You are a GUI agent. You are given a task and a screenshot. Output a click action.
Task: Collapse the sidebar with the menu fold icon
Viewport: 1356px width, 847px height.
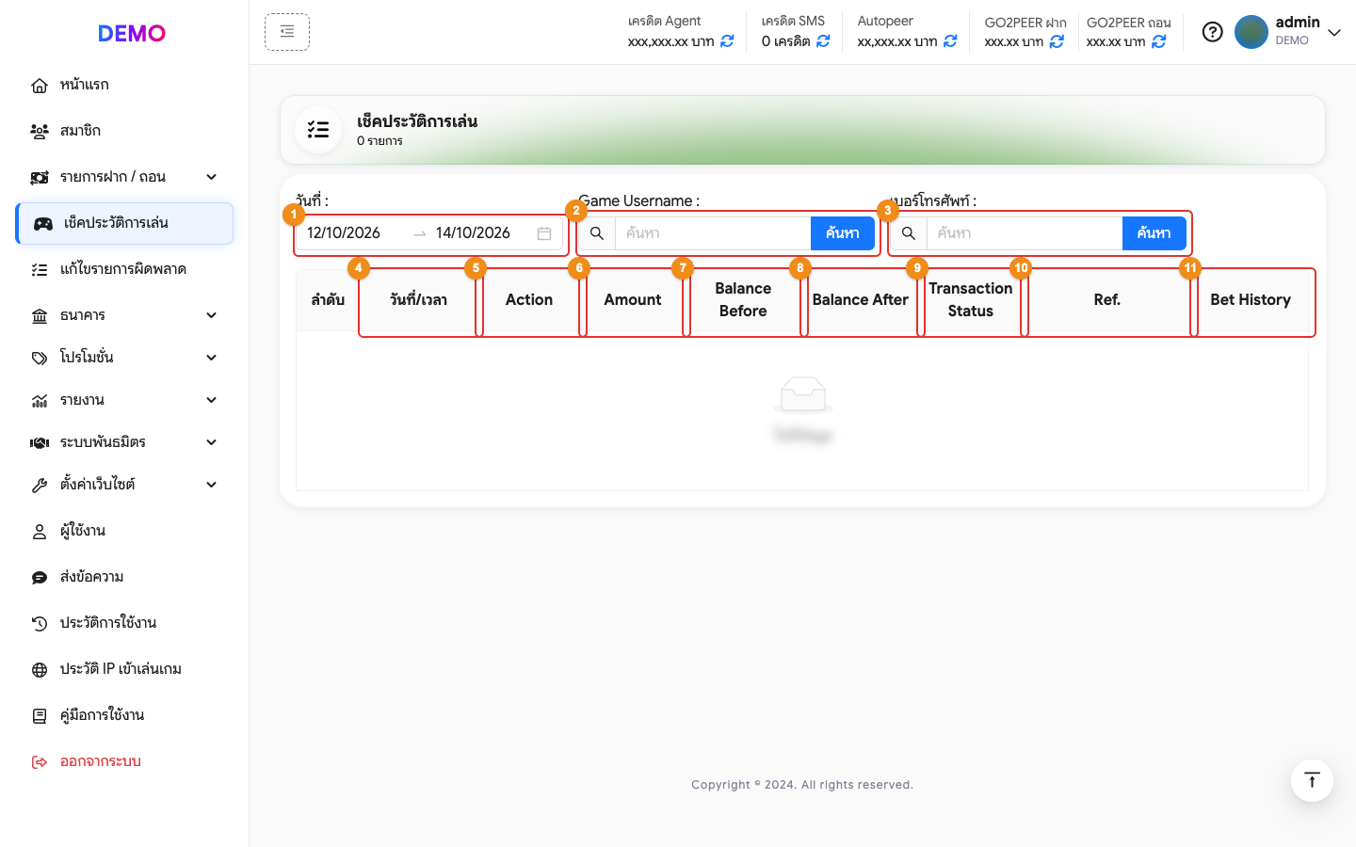(287, 32)
